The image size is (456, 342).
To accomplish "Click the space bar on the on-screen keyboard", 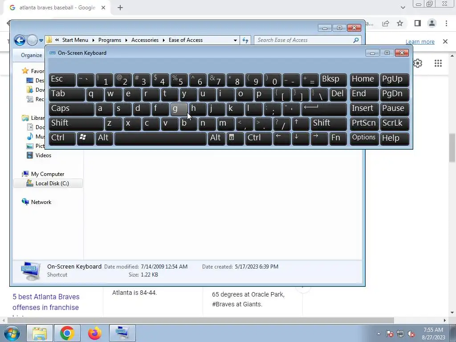I will tap(160, 138).
